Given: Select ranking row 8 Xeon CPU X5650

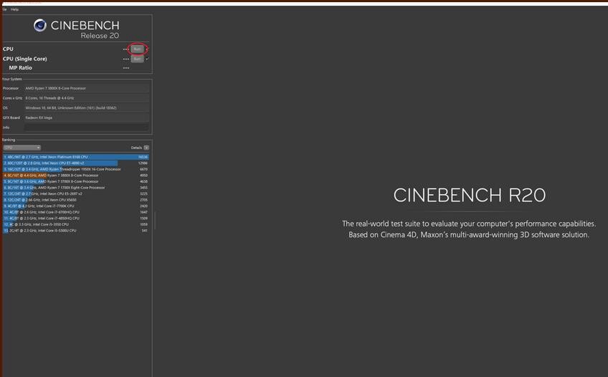Looking at the screenshot, I should pyautogui.click(x=76, y=200).
